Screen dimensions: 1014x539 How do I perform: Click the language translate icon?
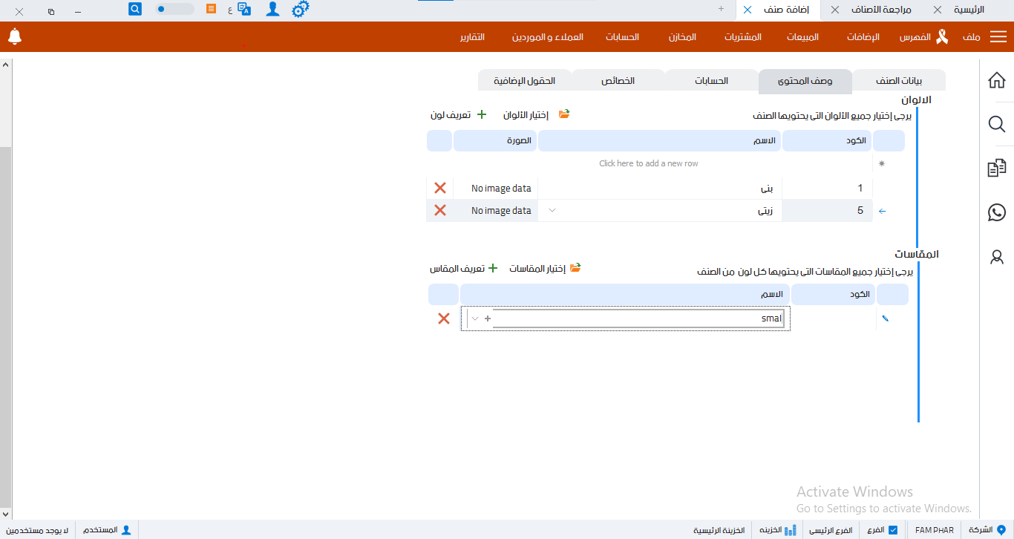click(244, 10)
